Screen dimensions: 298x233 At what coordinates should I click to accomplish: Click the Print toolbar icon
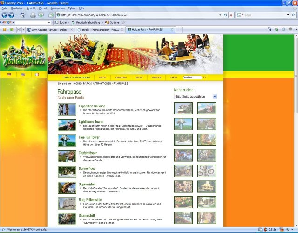tap(33, 15)
